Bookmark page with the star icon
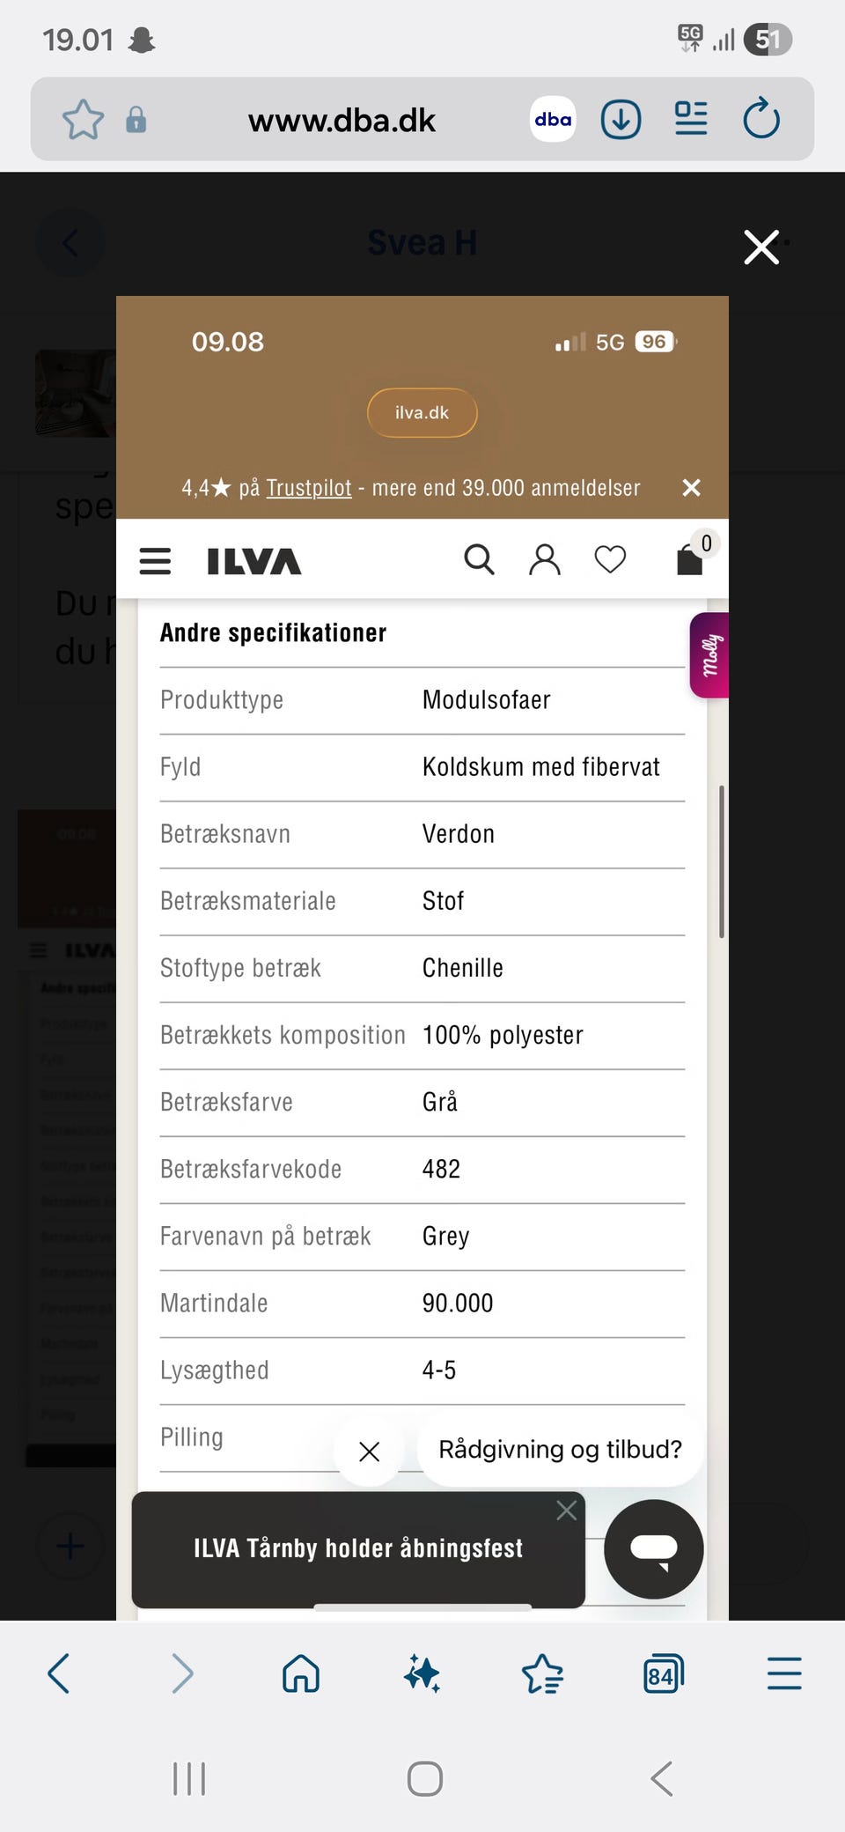The width and height of the screenshot is (845, 1832). [x=83, y=120]
